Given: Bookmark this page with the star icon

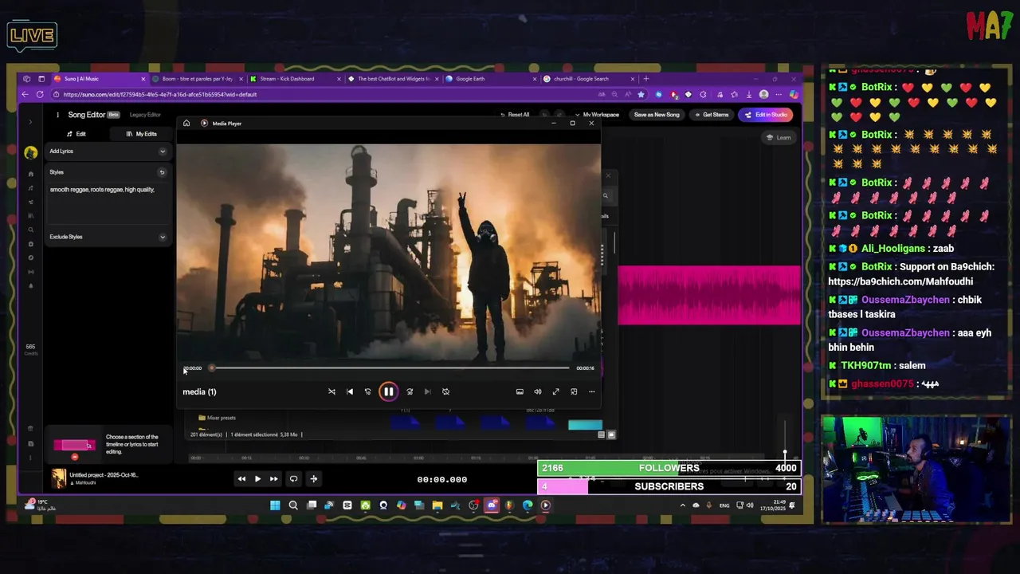Looking at the screenshot, I should (641, 94).
